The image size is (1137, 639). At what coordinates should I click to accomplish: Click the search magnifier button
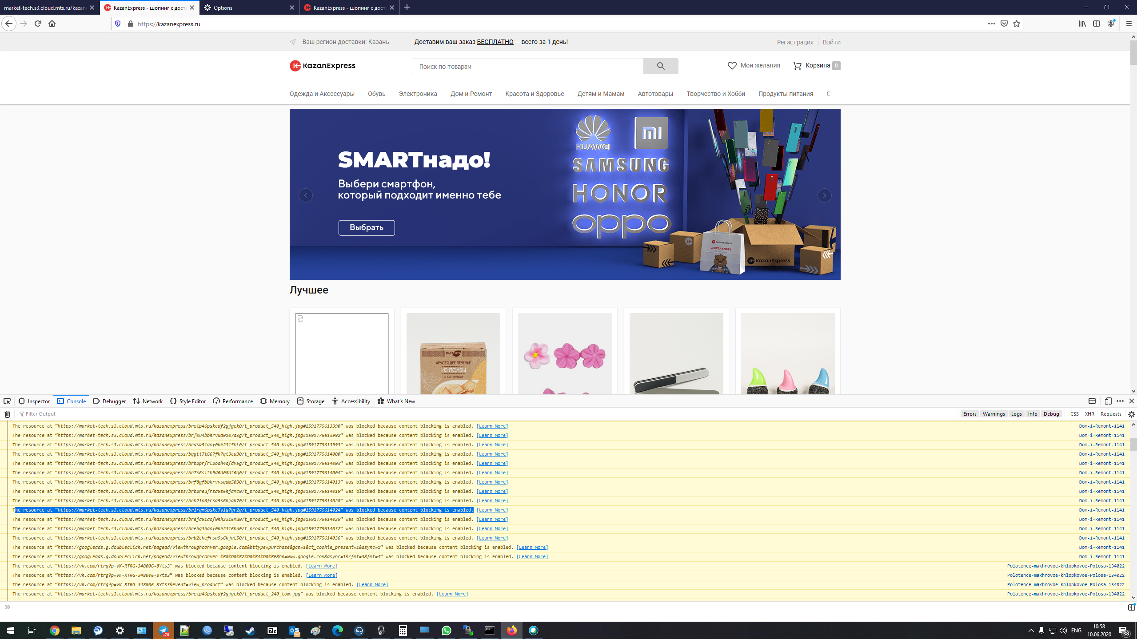(661, 66)
